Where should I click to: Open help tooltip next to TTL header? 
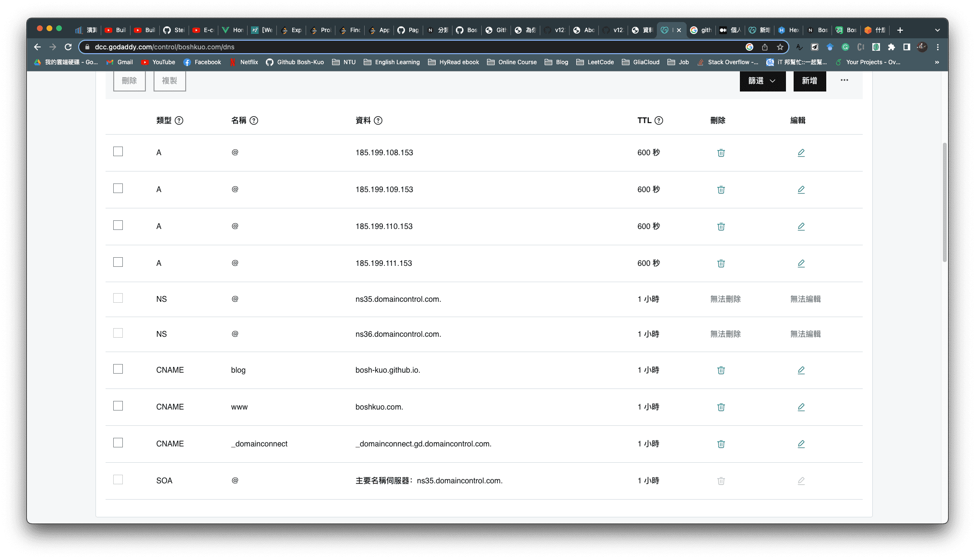tap(659, 121)
